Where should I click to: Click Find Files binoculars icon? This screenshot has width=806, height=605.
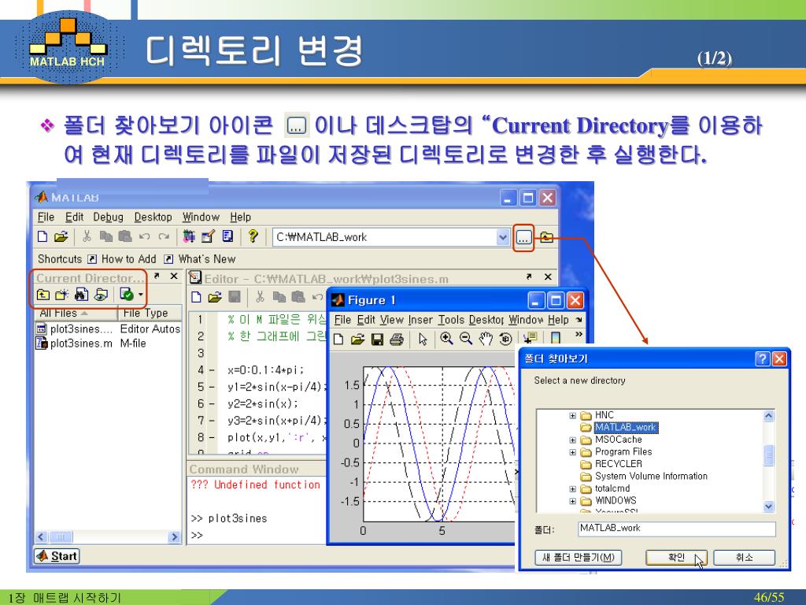81,295
